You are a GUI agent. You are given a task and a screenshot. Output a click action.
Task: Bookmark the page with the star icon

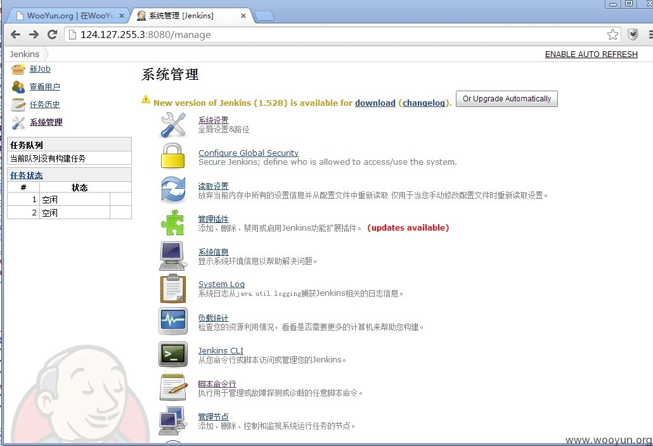pos(612,35)
